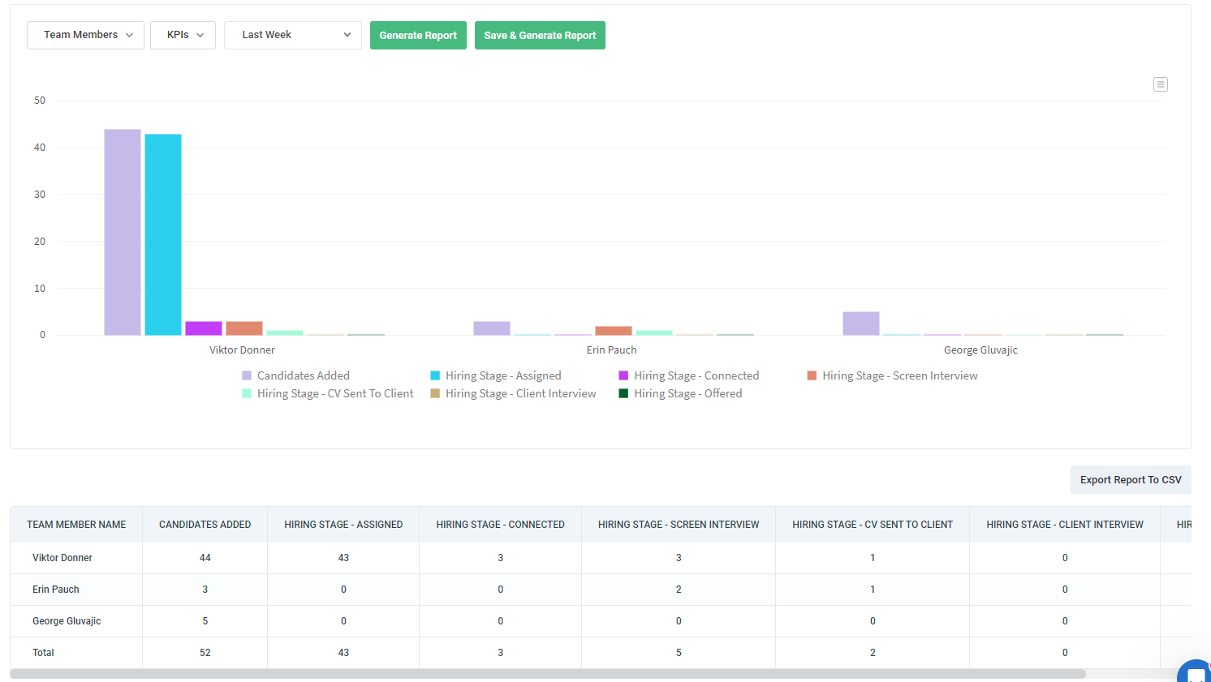Click Hiring Stage - Screen Interview column header
The width and height of the screenshot is (1211, 682).
[x=679, y=525]
